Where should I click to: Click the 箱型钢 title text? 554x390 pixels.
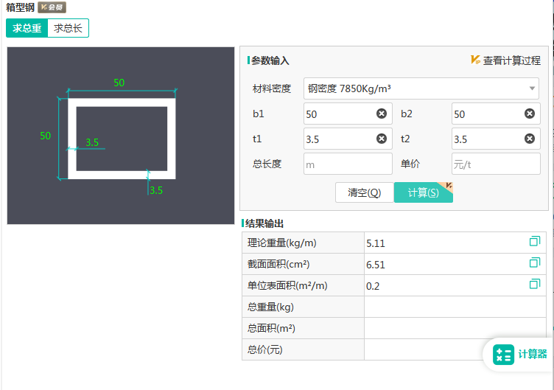pyautogui.click(x=20, y=7)
